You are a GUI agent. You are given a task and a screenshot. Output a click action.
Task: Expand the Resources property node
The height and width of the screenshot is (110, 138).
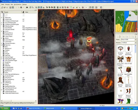2,17
